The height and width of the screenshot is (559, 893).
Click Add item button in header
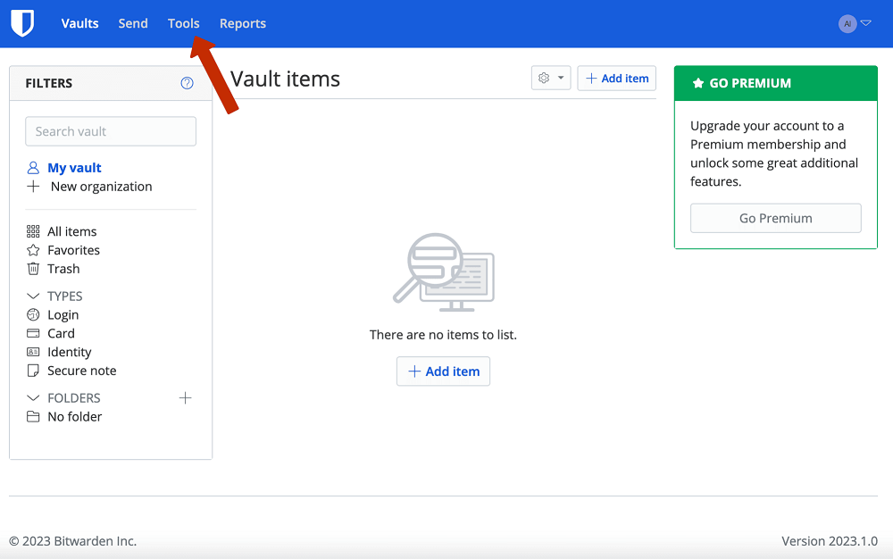click(x=617, y=78)
